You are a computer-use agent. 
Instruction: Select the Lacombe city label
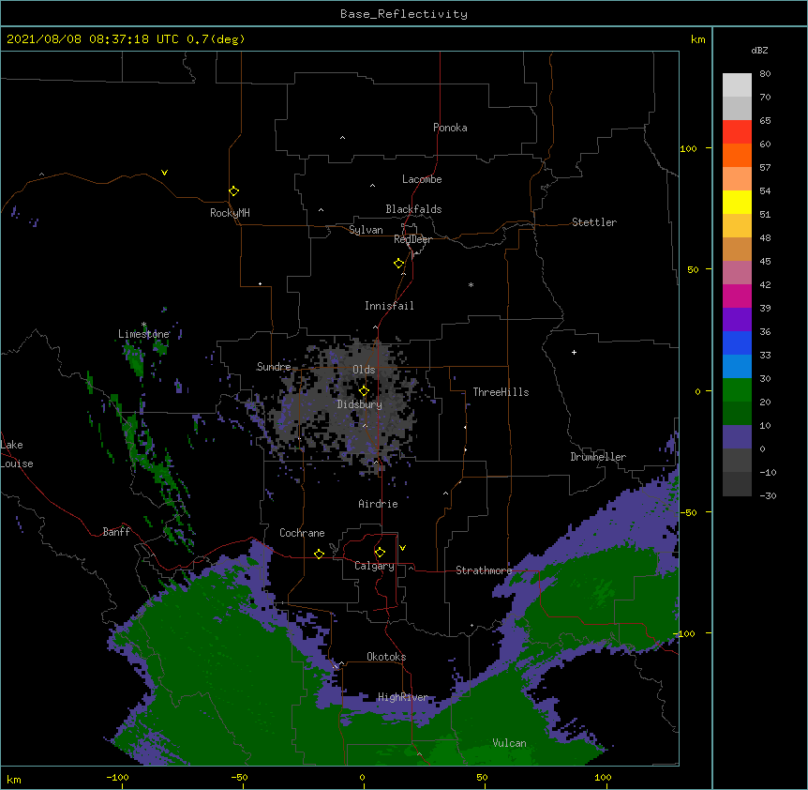422,179
